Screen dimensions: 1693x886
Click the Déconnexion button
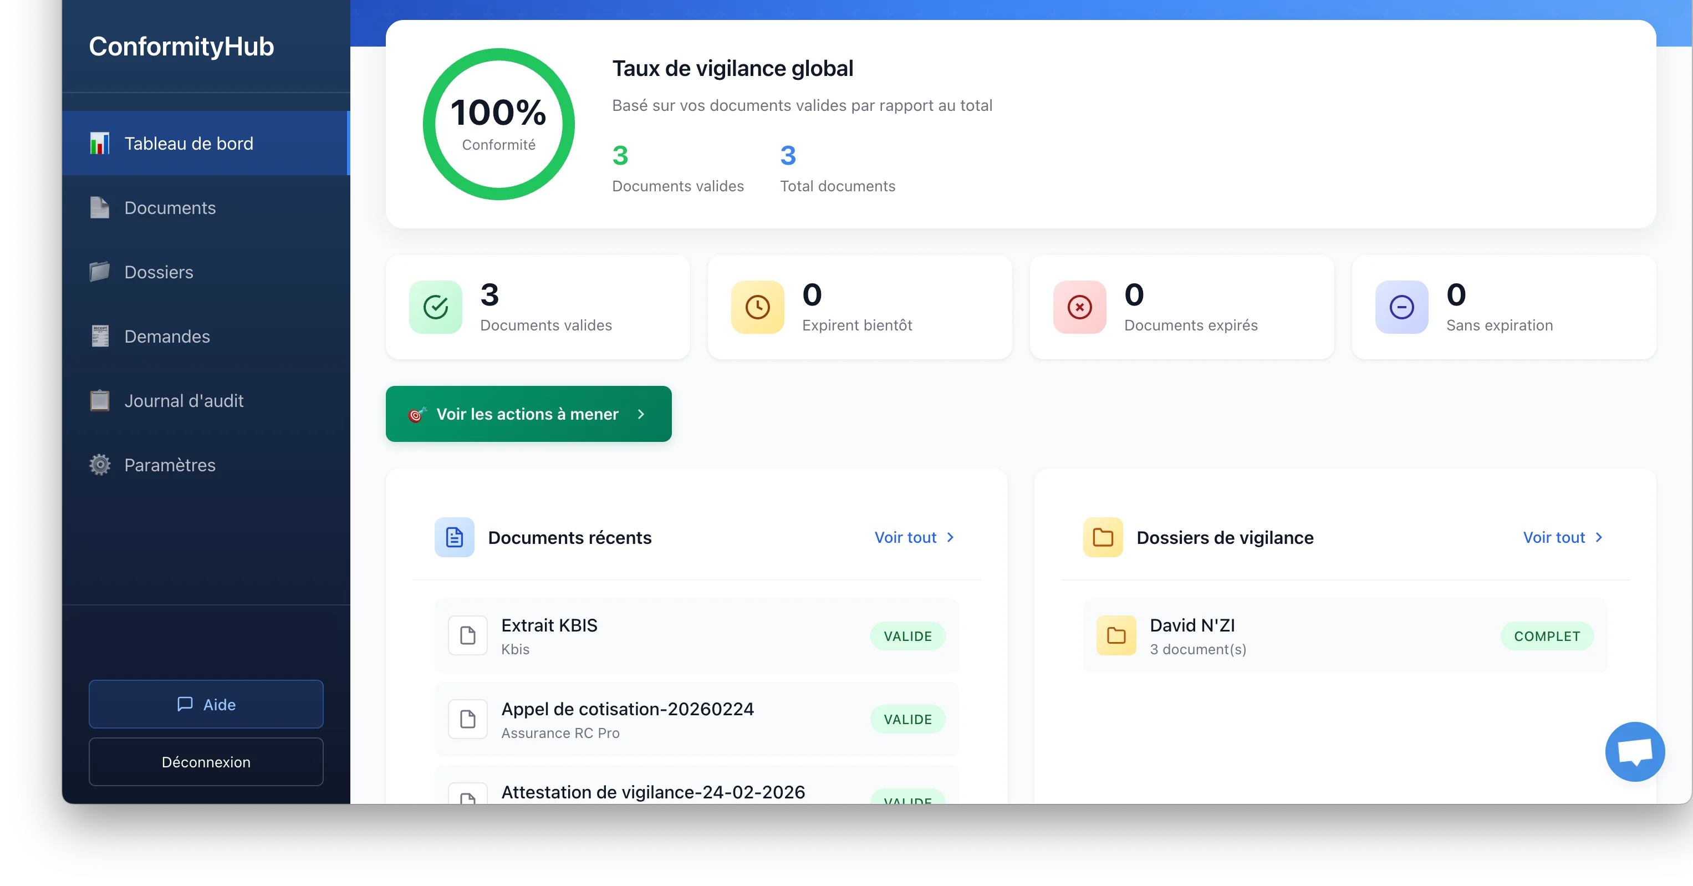click(x=206, y=762)
